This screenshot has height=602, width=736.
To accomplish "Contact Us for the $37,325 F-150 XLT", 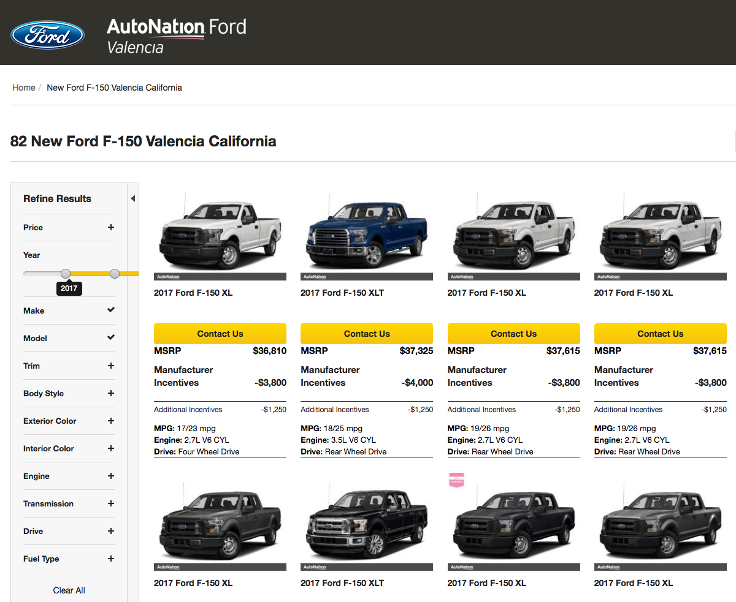I will pyautogui.click(x=367, y=334).
